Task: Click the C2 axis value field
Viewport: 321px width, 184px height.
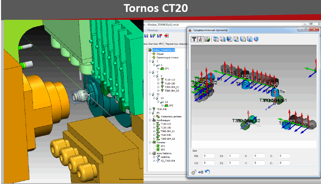Action: tap(209, 163)
